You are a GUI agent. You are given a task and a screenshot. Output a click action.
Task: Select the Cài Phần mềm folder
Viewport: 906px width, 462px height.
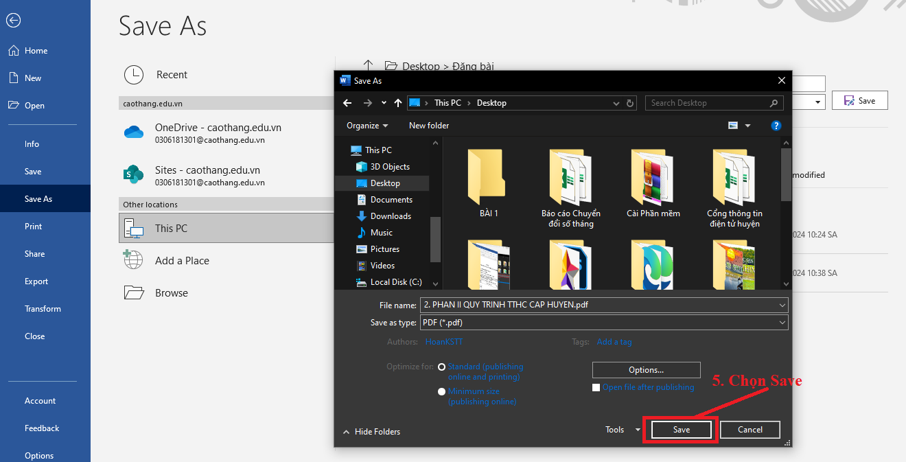click(x=653, y=184)
